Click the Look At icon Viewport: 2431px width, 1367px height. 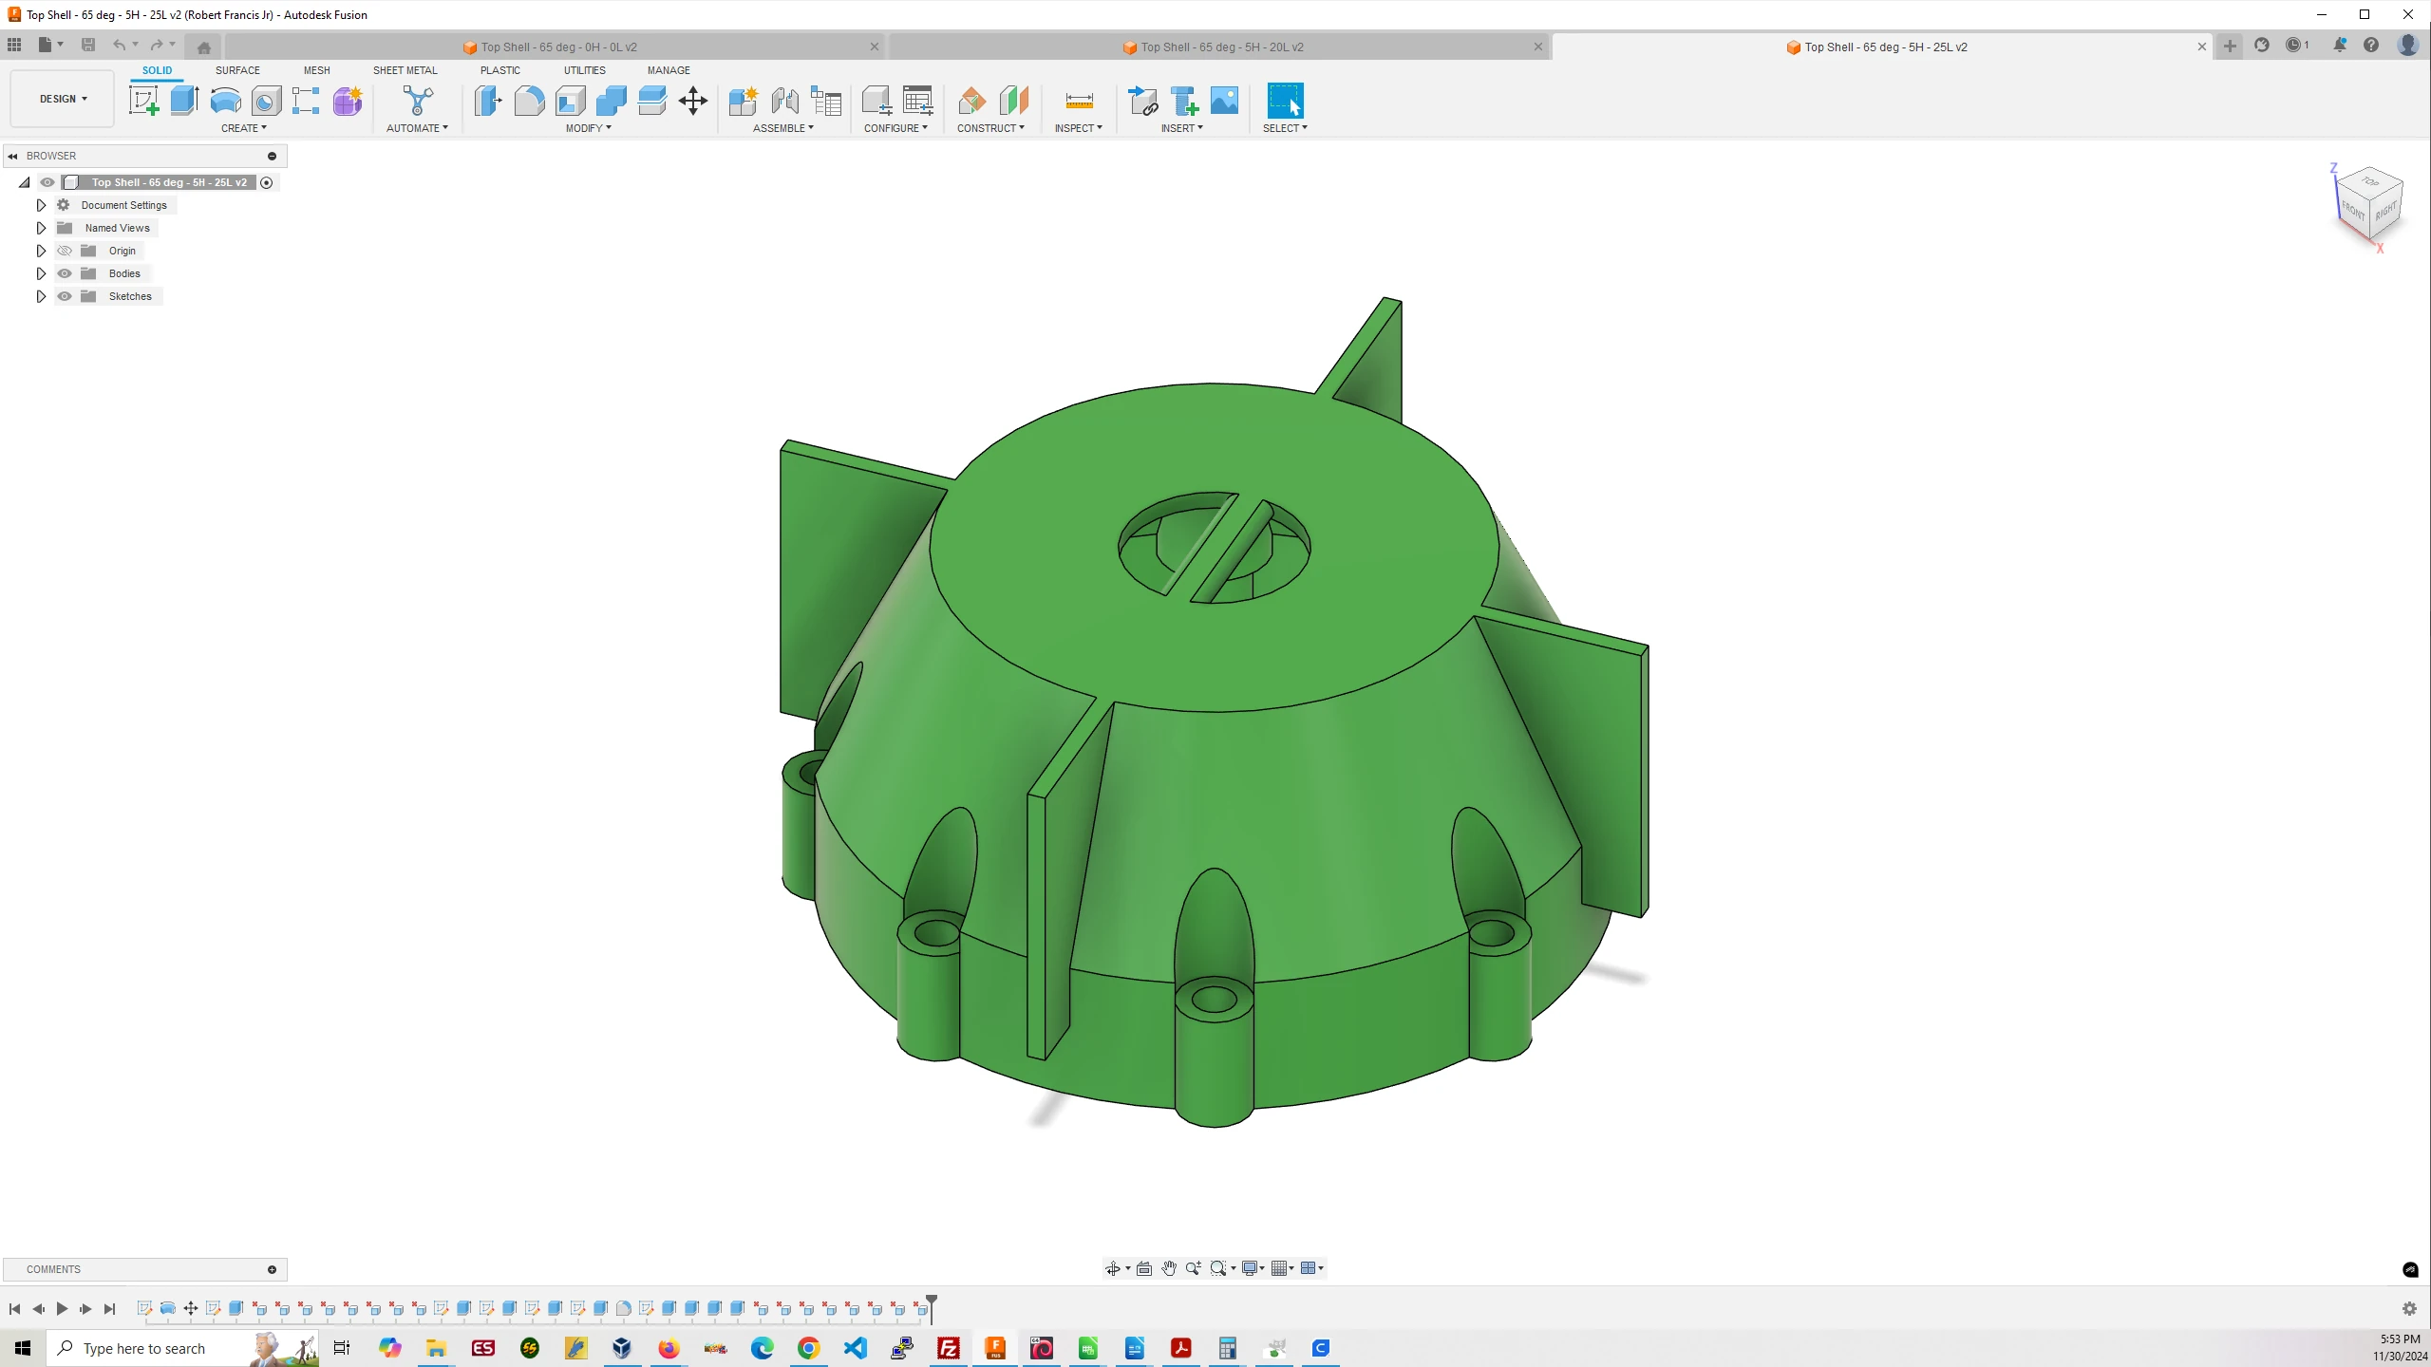pos(1144,1268)
